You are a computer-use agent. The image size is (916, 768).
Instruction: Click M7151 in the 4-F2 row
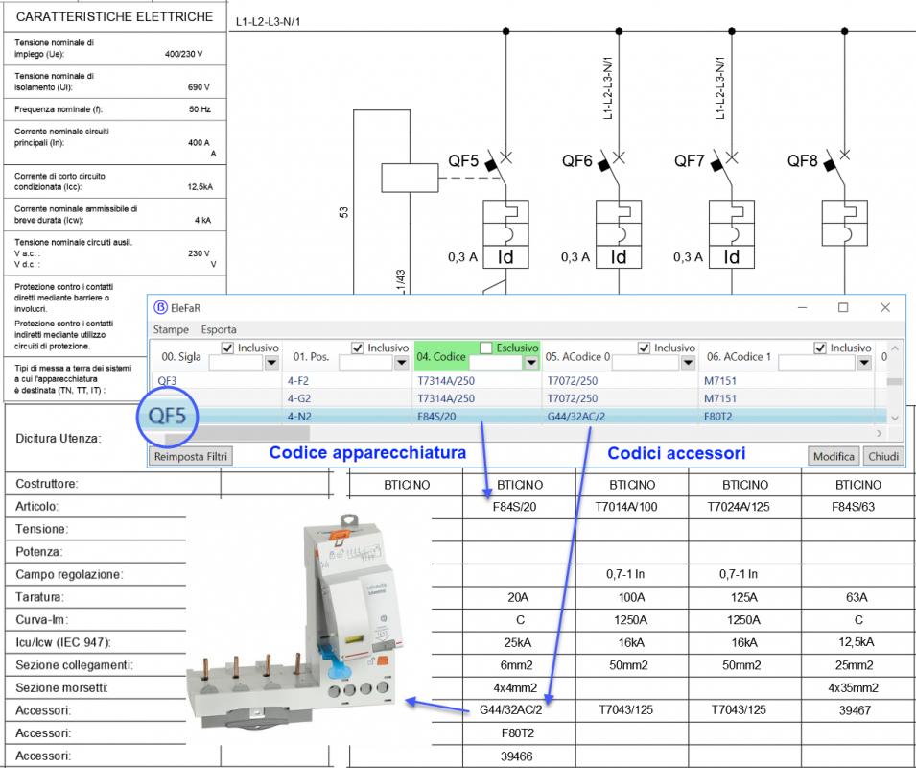[x=720, y=380]
